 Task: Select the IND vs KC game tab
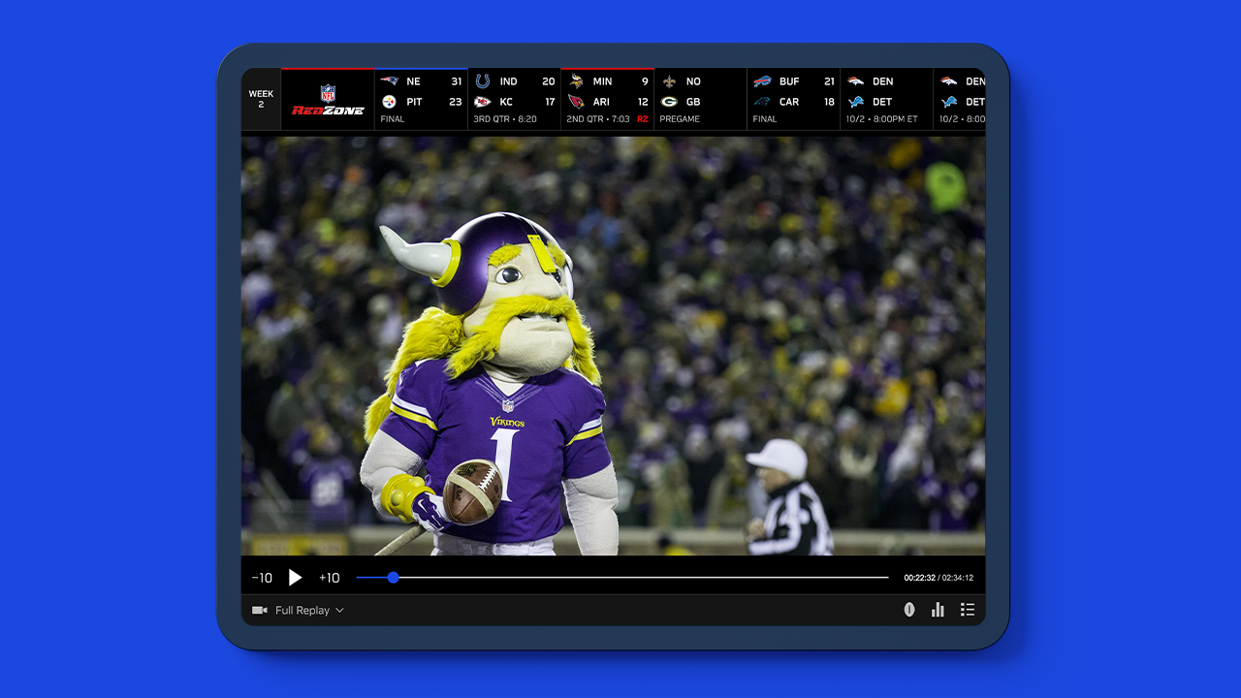click(514, 99)
